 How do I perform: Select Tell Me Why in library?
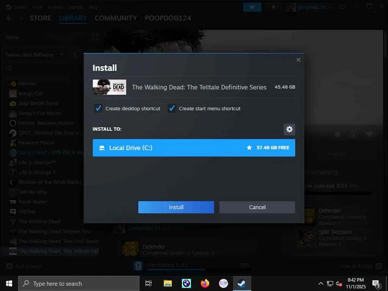[x=33, y=192]
